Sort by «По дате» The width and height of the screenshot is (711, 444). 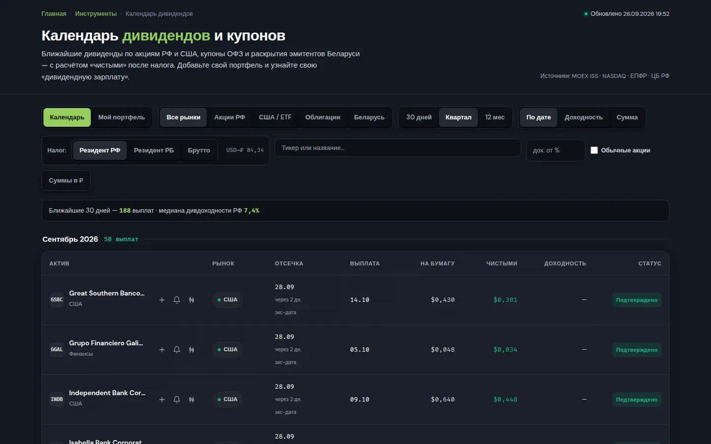pyautogui.click(x=539, y=117)
